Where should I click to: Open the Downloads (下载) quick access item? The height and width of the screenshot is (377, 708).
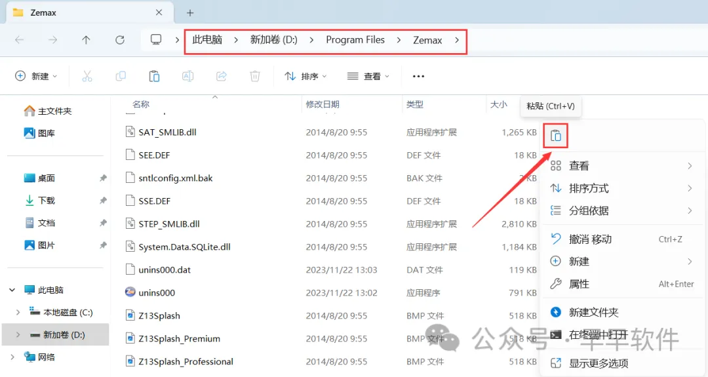(x=39, y=201)
